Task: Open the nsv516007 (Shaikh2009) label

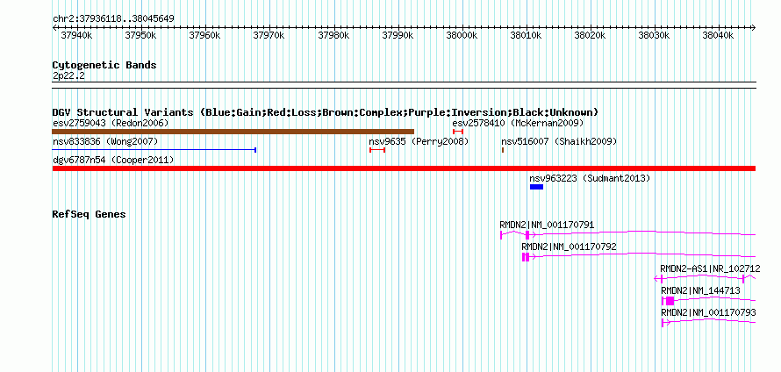Action: (x=559, y=142)
